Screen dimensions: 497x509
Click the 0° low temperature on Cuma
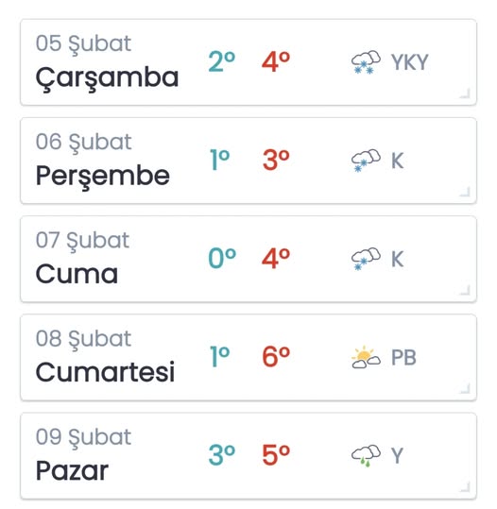coord(222,258)
